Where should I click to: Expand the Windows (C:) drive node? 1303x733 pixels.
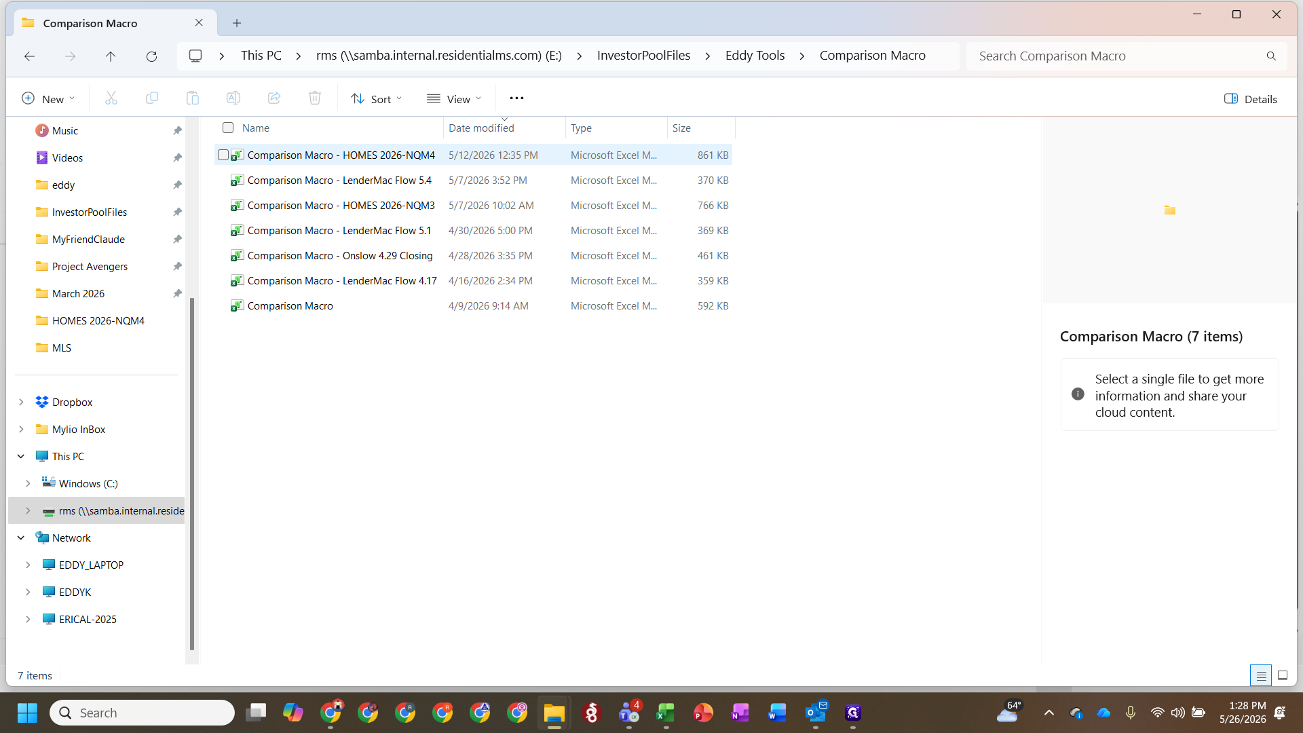click(x=28, y=483)
